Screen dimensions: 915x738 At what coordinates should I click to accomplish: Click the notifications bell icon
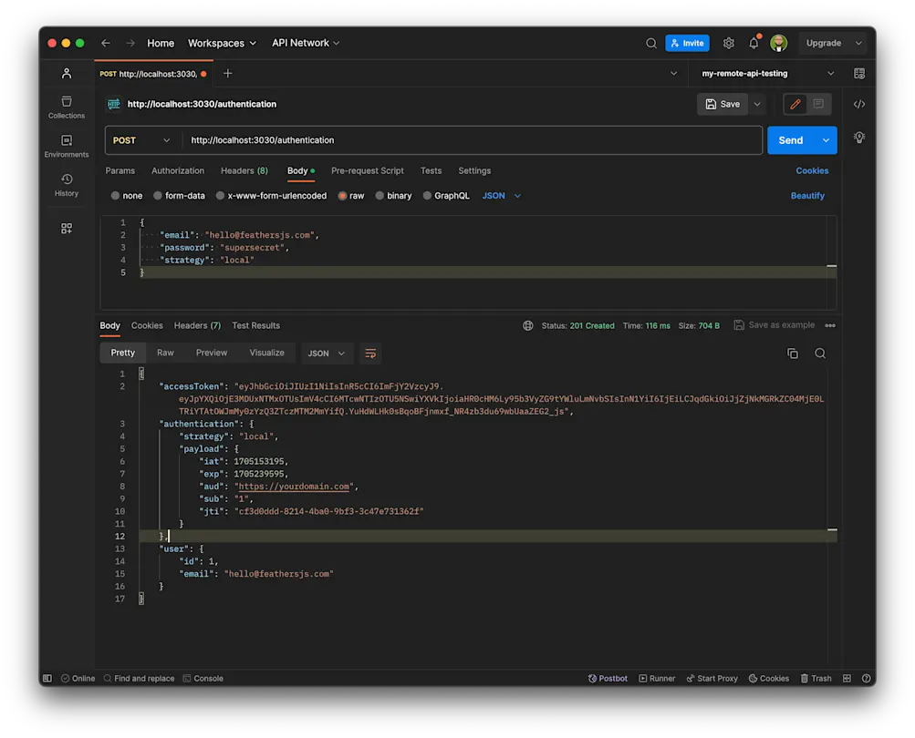pos(754,43)
